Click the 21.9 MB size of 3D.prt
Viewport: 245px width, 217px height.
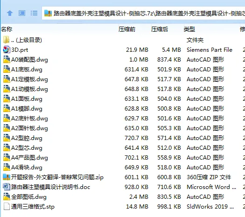(x=137, y=50)
